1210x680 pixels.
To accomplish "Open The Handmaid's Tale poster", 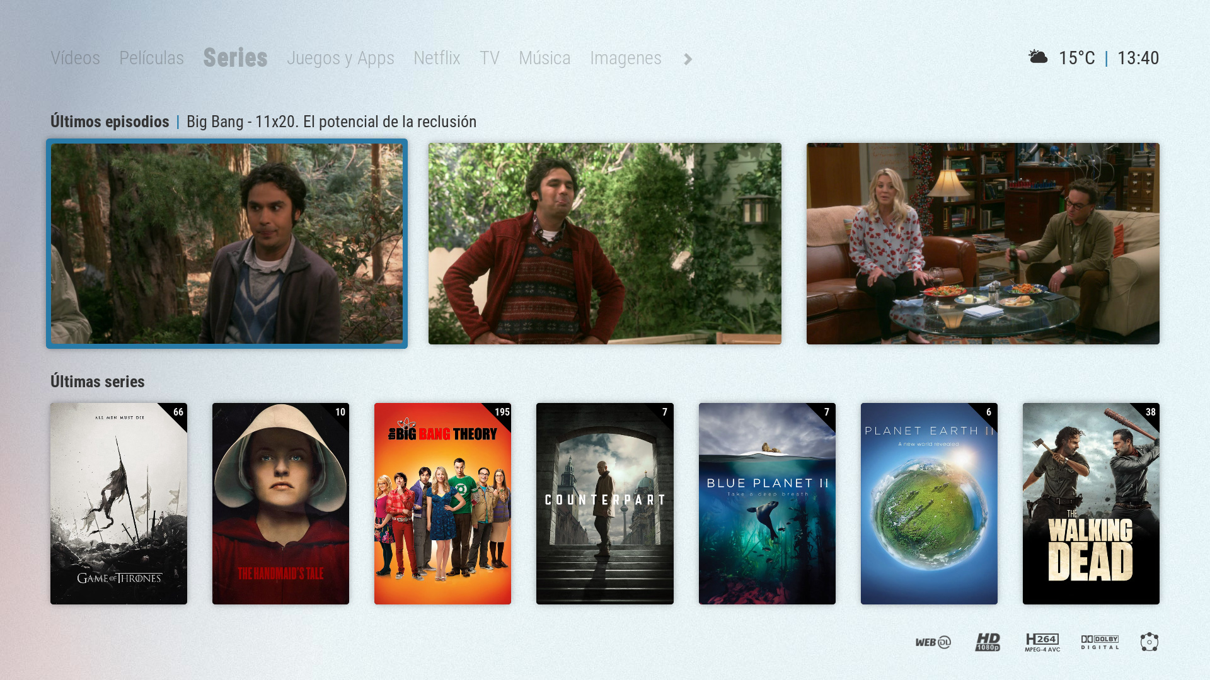I will pos(280,504).
